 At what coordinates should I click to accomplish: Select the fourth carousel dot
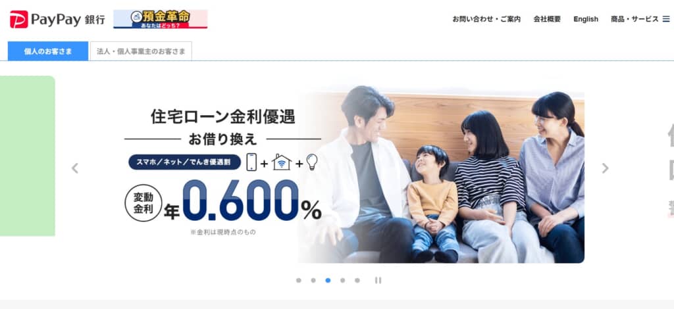342,280
